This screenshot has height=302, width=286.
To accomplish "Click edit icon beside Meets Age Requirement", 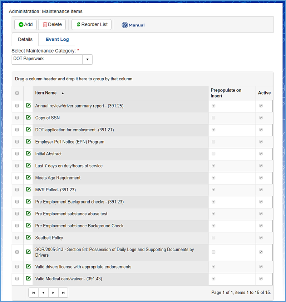I will point(28,177).
